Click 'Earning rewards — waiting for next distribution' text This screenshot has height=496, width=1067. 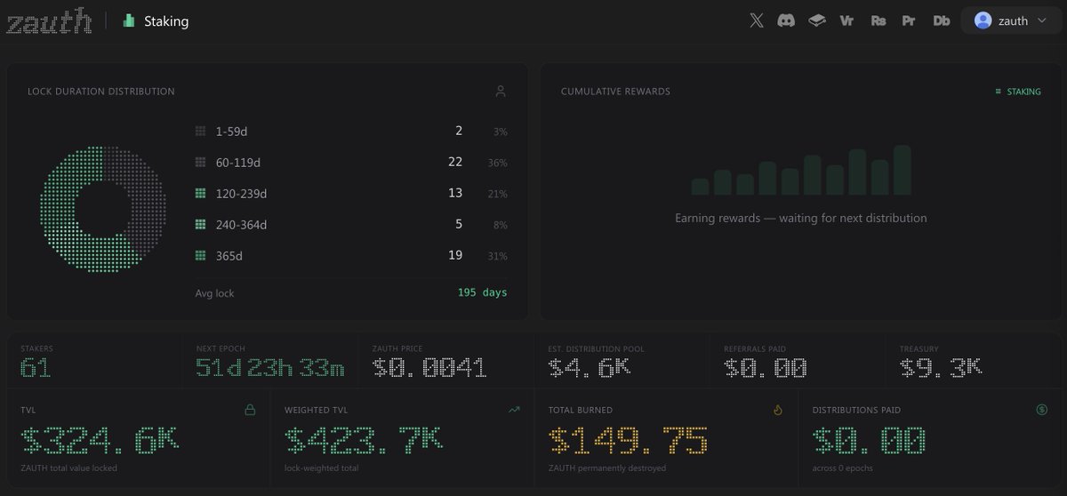[801, 218]
